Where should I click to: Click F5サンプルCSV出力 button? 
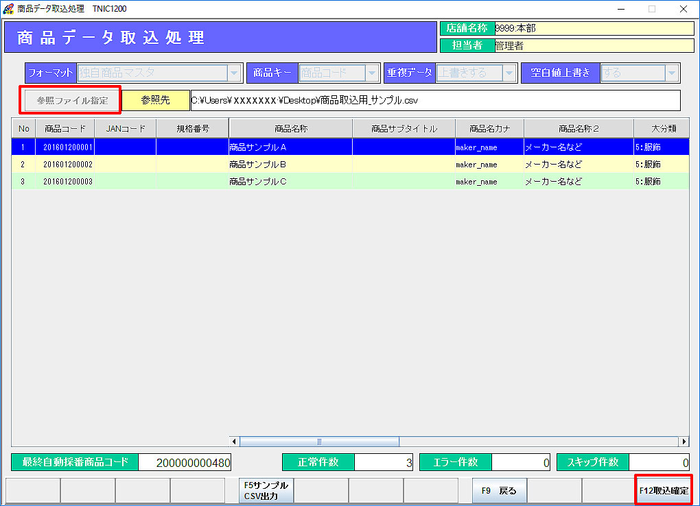point(266,491)
